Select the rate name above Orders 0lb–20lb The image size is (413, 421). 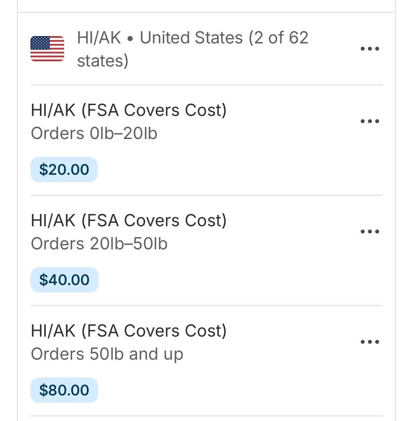[129, 110]
